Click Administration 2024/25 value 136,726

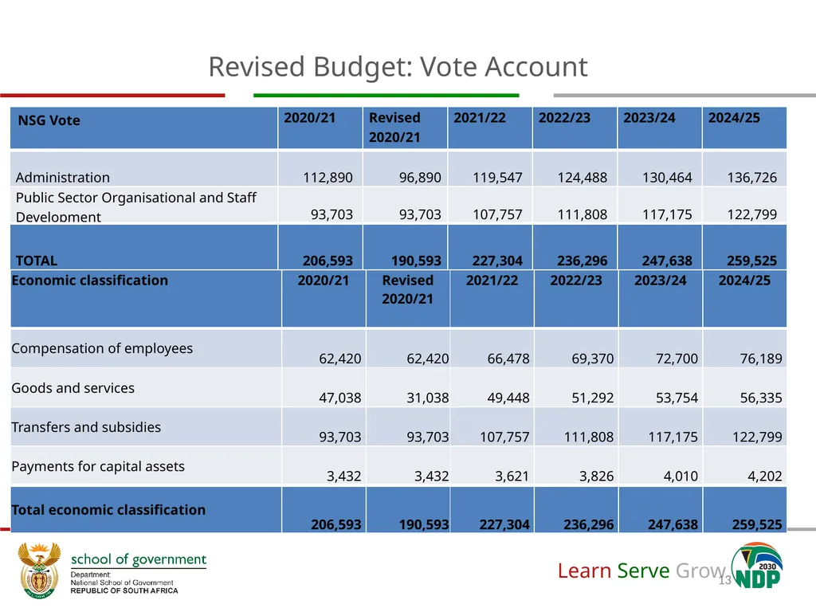coord(751,178)
